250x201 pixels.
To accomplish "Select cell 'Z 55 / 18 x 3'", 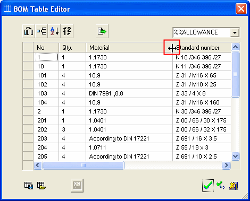I will pos(202,147).
